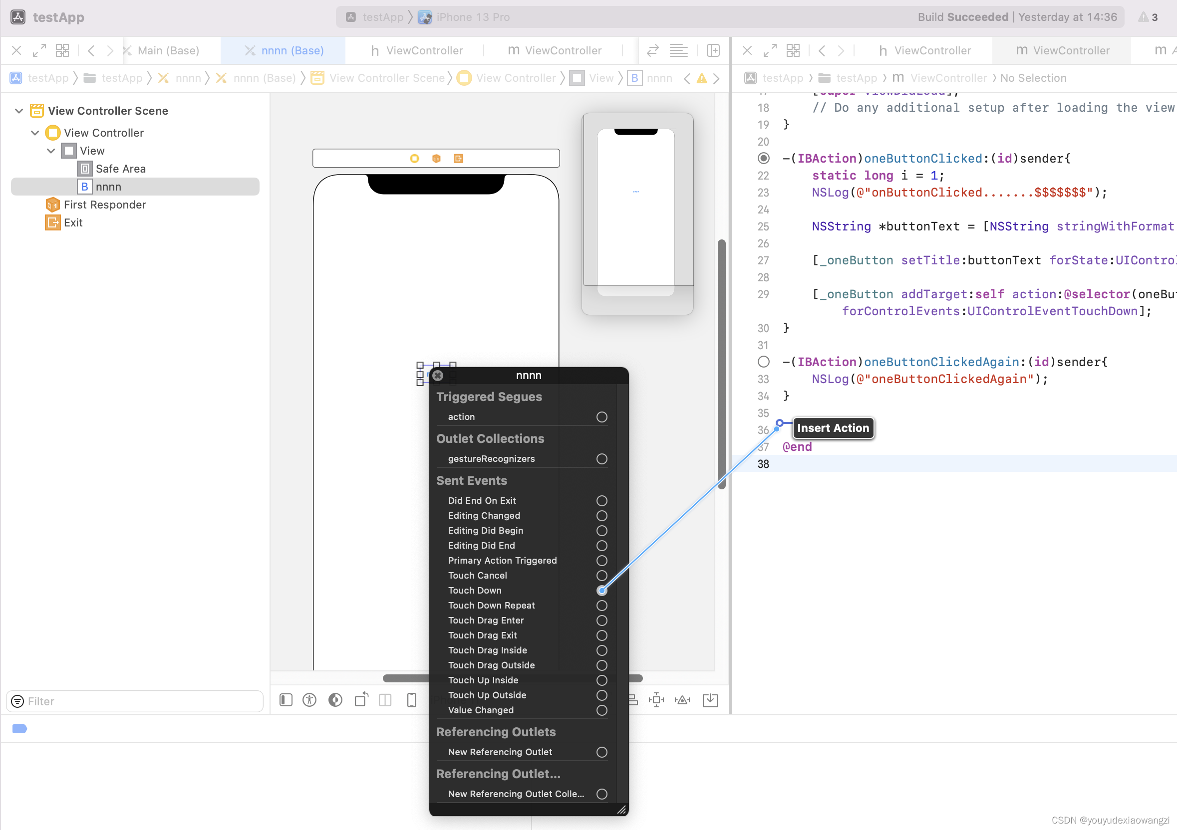Click the Touch Up Inside connection circle
The width and height of the screenshot is (1177, 830).
pos(602,680)
